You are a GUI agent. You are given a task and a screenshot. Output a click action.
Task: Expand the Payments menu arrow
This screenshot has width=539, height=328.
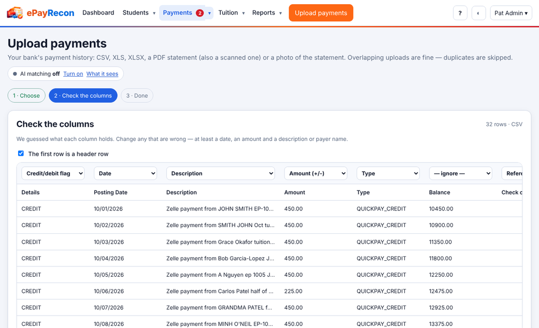click(x=209, y=13)
